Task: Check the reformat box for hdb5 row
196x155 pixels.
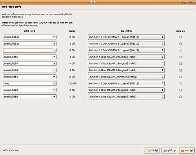Action: point(181,57)
